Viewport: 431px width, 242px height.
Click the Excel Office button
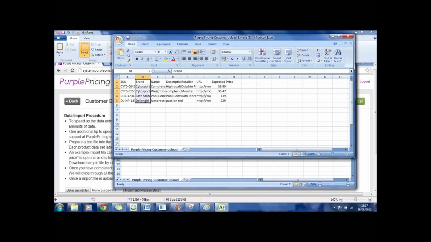(119, 40)
